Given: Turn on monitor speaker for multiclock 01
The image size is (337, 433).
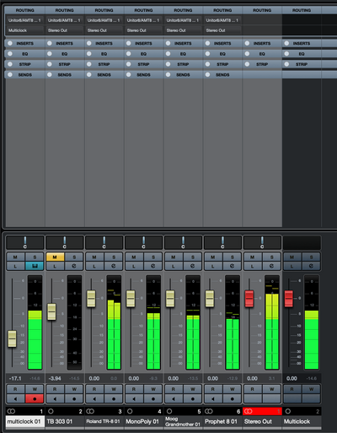Looking at the screenshot, I should (15, 398).
